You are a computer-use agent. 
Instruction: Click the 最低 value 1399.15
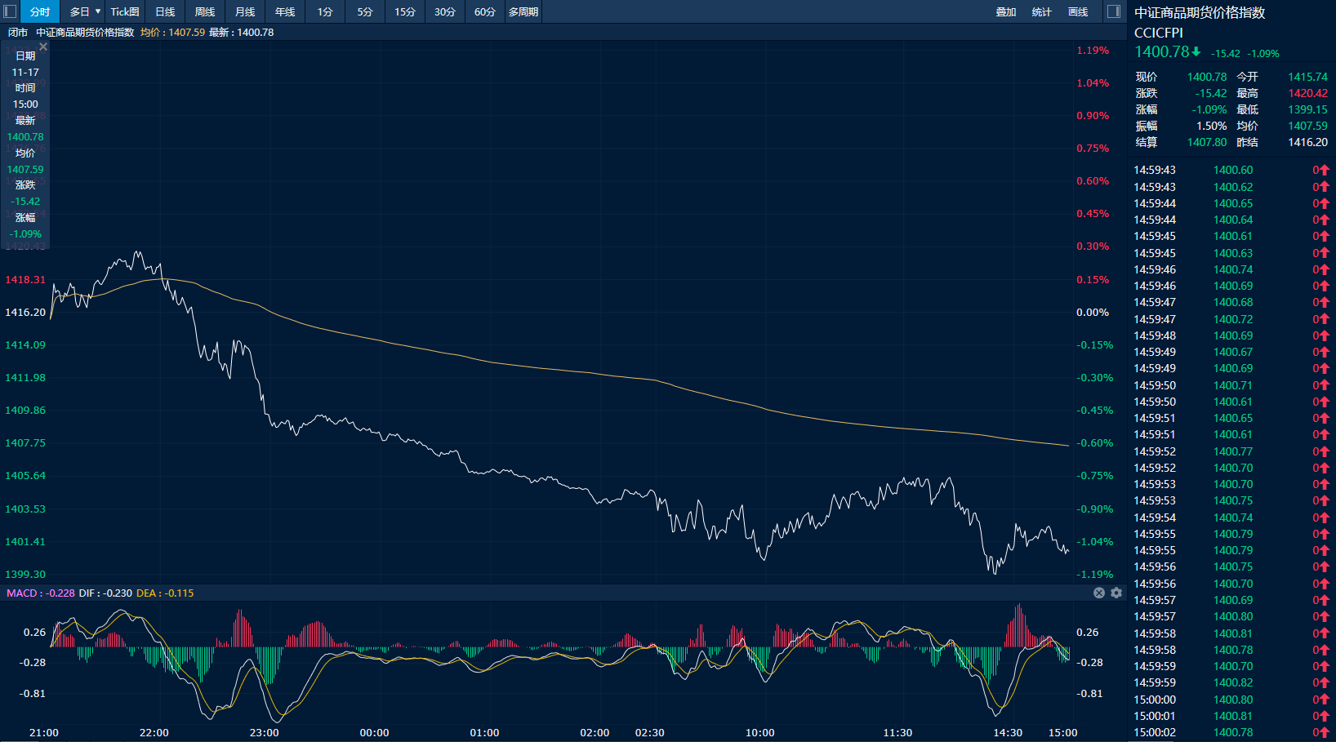pos(1307,109)
